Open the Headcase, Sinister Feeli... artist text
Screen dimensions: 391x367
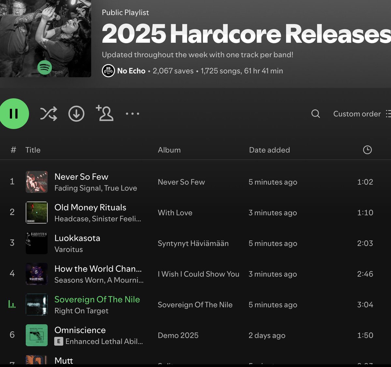(x=98, y=219)
